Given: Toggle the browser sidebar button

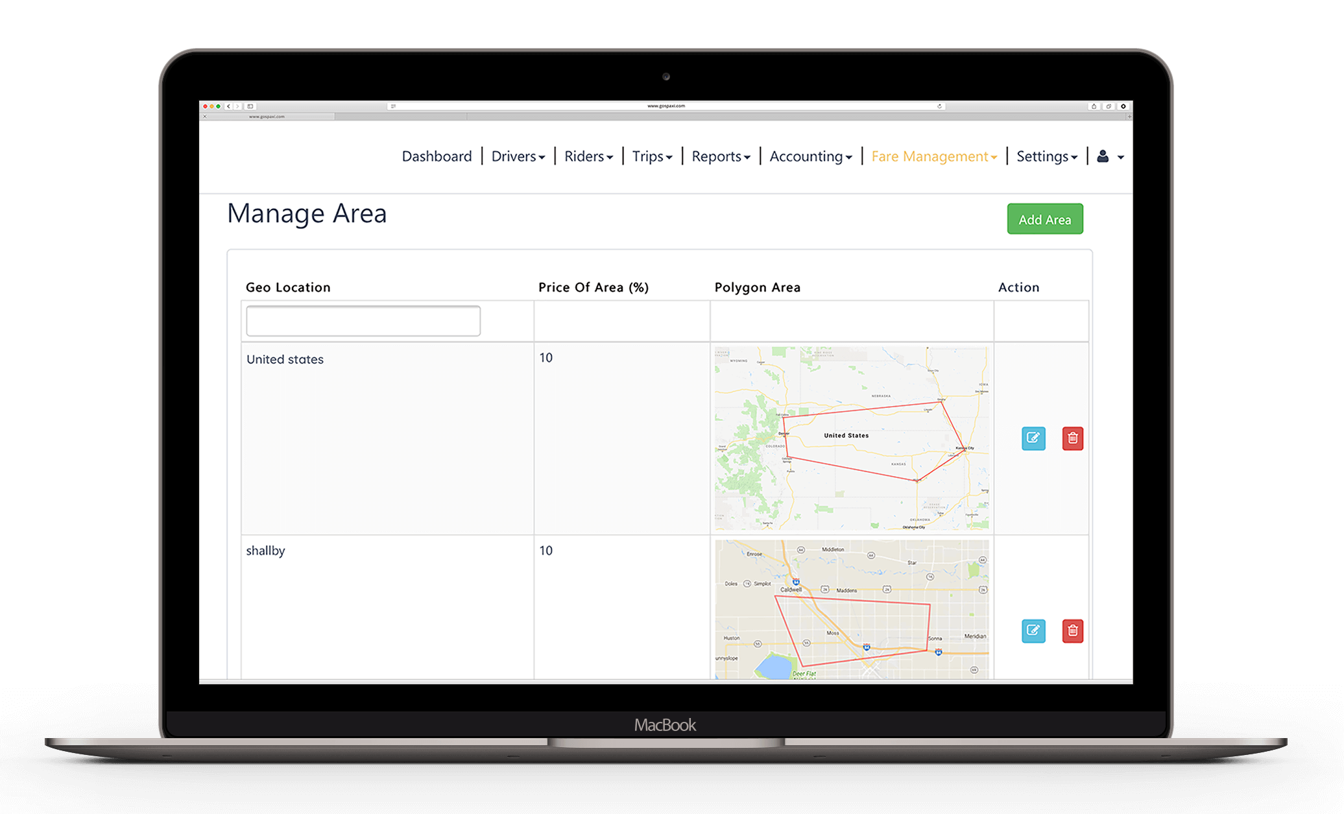Looking at the screenshot, I should [x=250, y=106].
